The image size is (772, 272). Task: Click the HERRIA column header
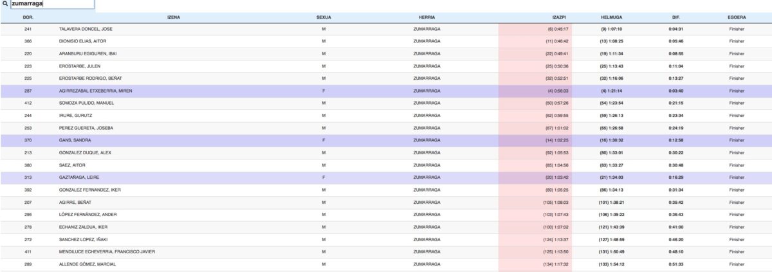[x=427, y=17]
